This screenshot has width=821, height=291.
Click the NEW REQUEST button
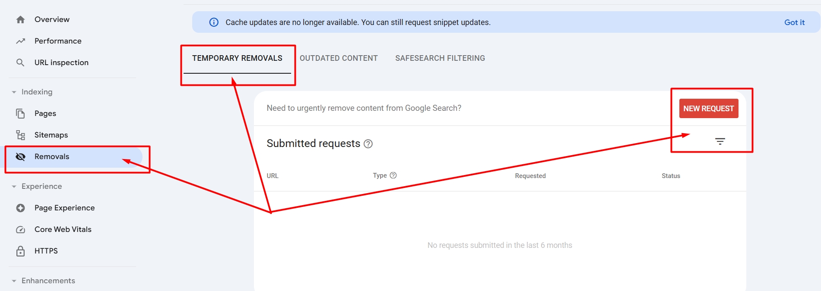(708, 108)
